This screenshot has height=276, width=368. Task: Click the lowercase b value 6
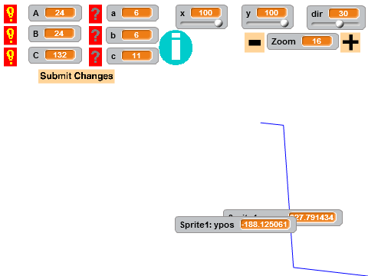click(136, 35)
